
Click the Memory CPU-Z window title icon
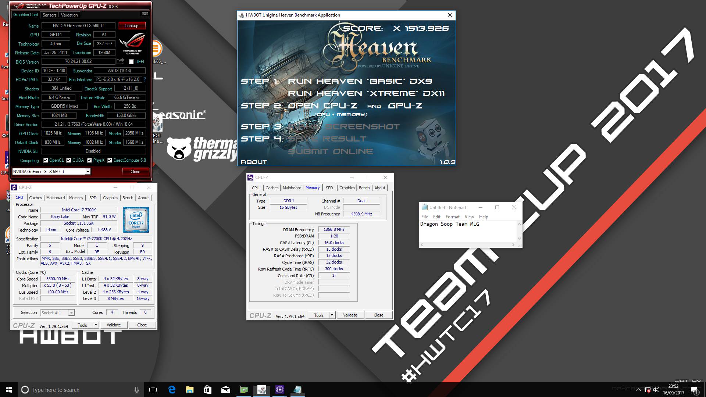tap(250, 178)
